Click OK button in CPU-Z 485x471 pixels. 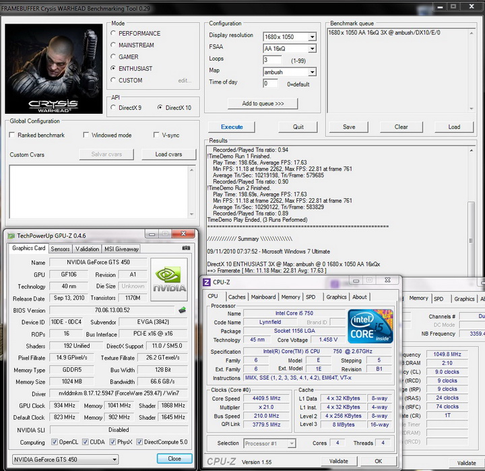pyautogui.click(x=379, y=461)
